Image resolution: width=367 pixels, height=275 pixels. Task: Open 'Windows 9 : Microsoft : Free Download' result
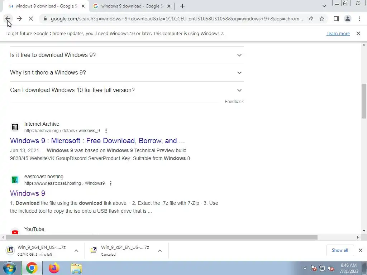coord(97,141)
